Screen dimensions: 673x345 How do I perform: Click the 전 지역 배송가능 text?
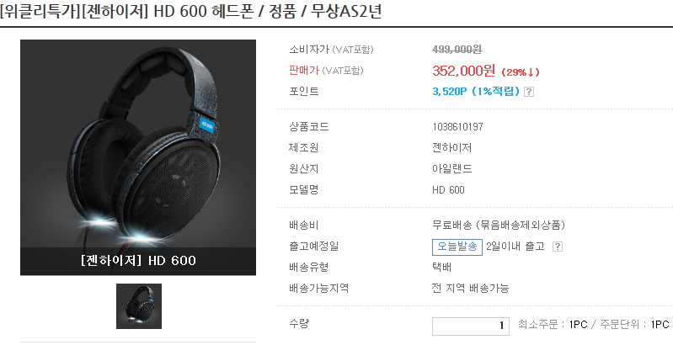[470, 288]
